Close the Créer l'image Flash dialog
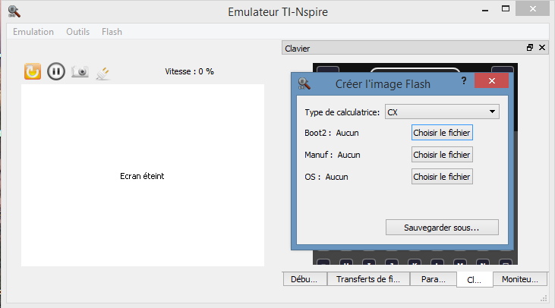The height and width of the screenshot is (308, 555). click(x=492, y=80)
